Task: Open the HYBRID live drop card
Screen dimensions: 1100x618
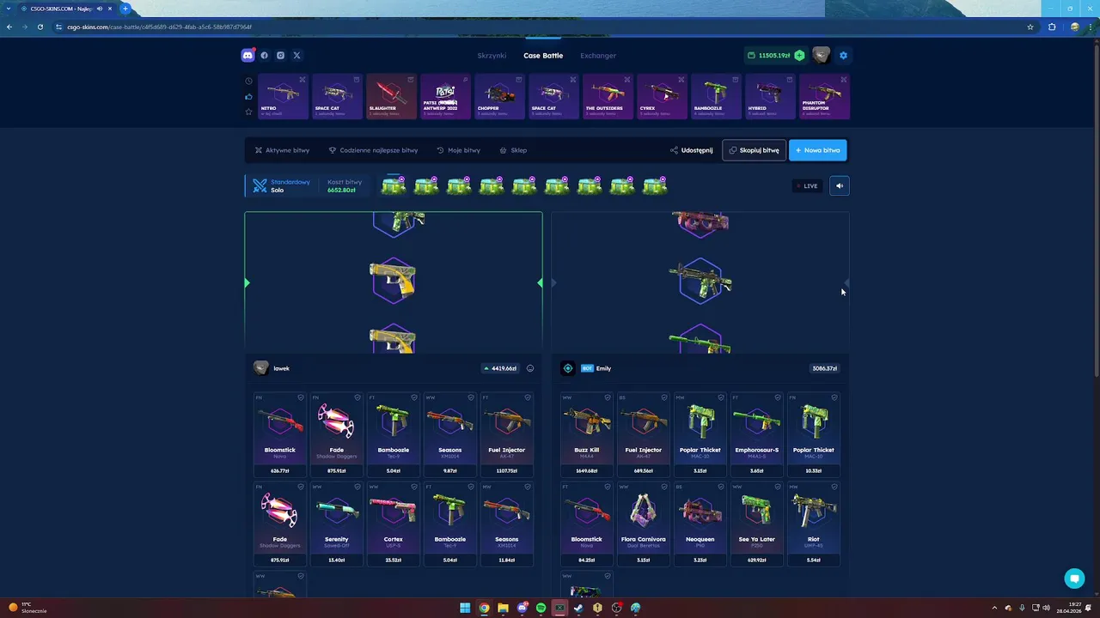Action: pos(770,96)
